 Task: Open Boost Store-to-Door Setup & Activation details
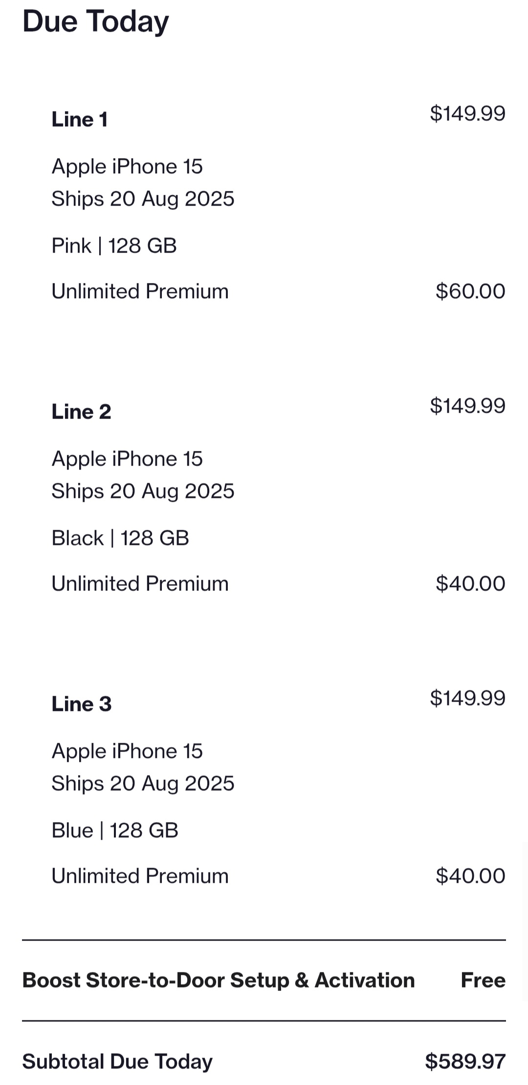tap(219, 980)
